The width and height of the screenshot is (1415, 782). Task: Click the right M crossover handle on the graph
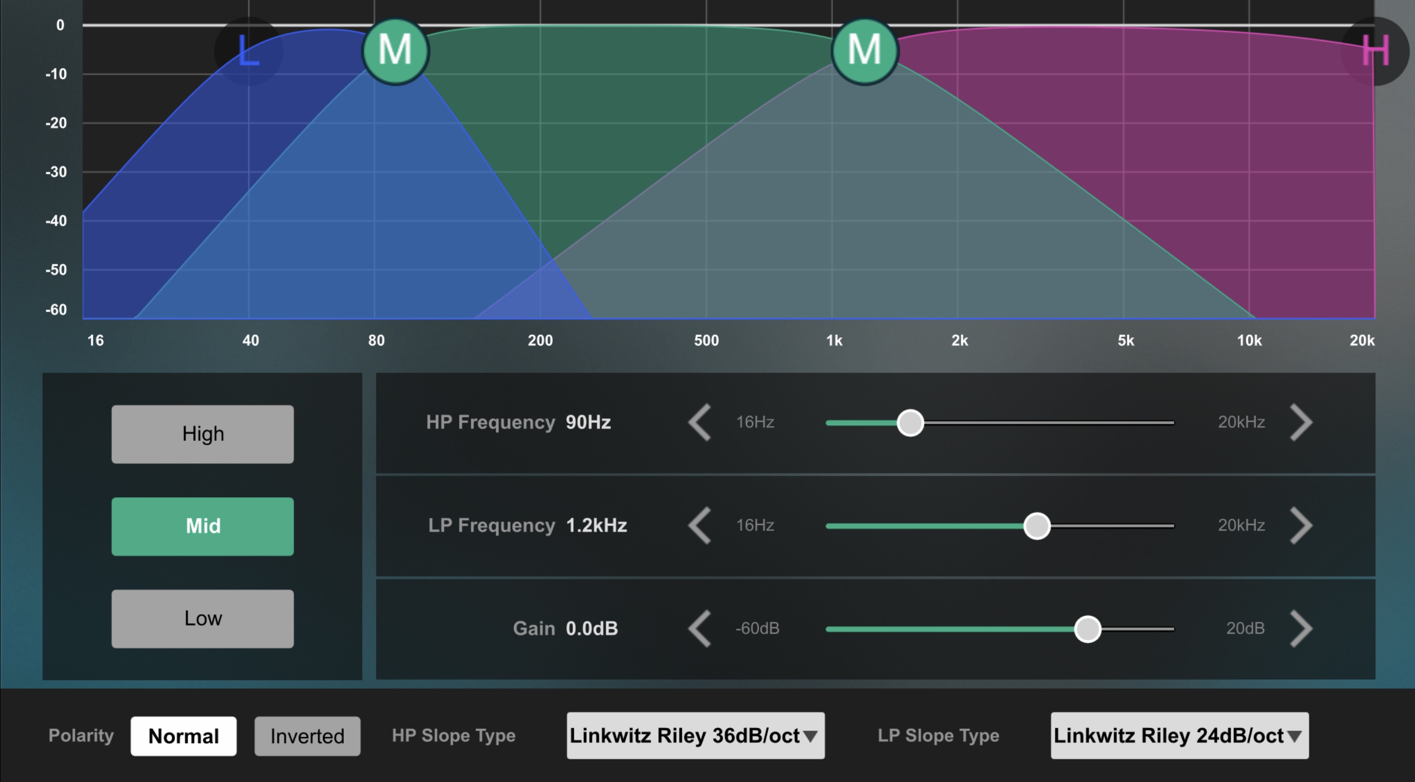865,51
